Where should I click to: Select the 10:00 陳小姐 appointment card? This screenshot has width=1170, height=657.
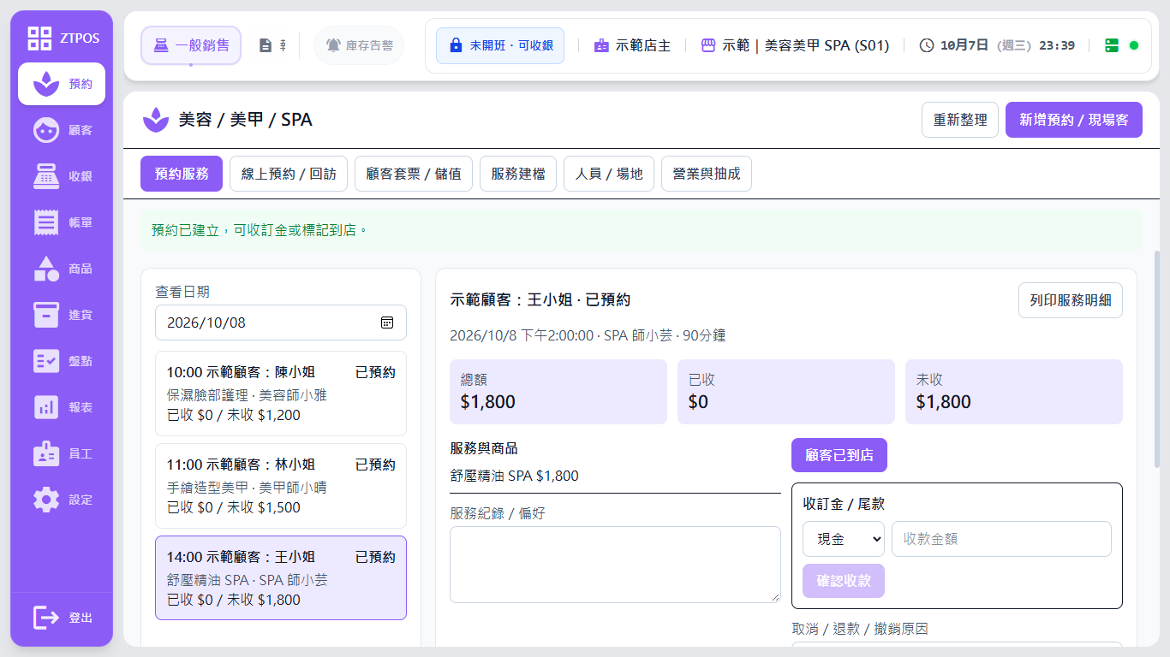coord(281,394)
